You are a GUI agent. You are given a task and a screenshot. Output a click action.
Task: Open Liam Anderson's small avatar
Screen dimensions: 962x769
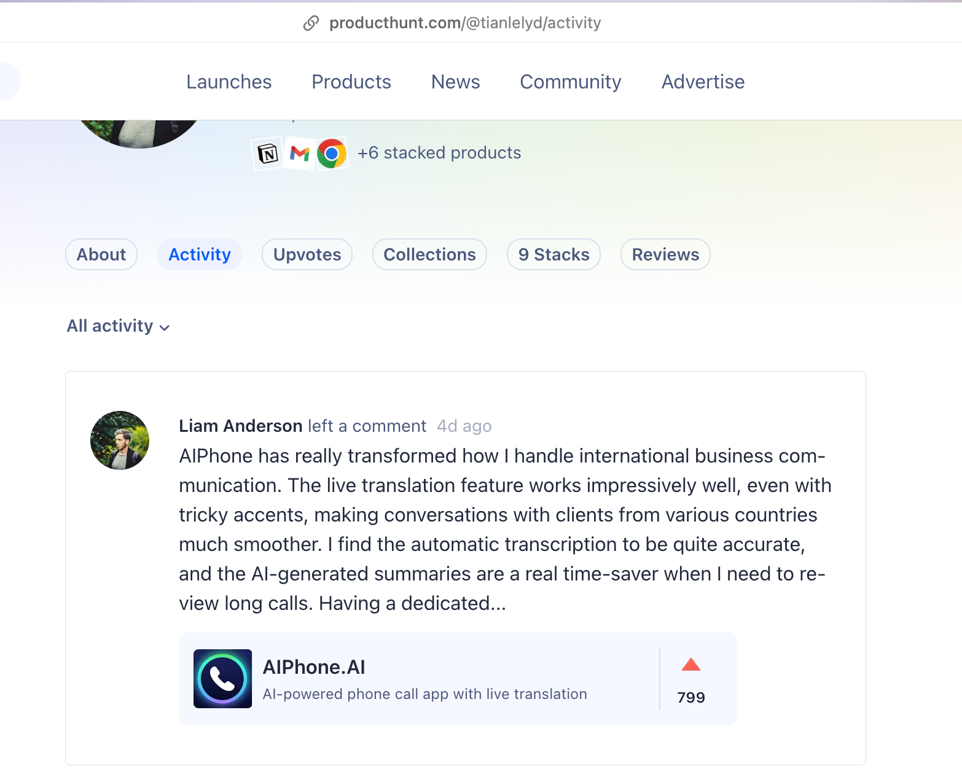[x=120, y=440]
